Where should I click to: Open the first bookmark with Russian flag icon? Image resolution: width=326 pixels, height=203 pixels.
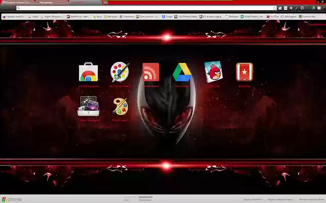[x=13, y=17]
